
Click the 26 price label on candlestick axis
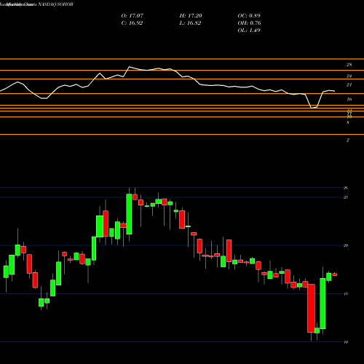(346, 188)
